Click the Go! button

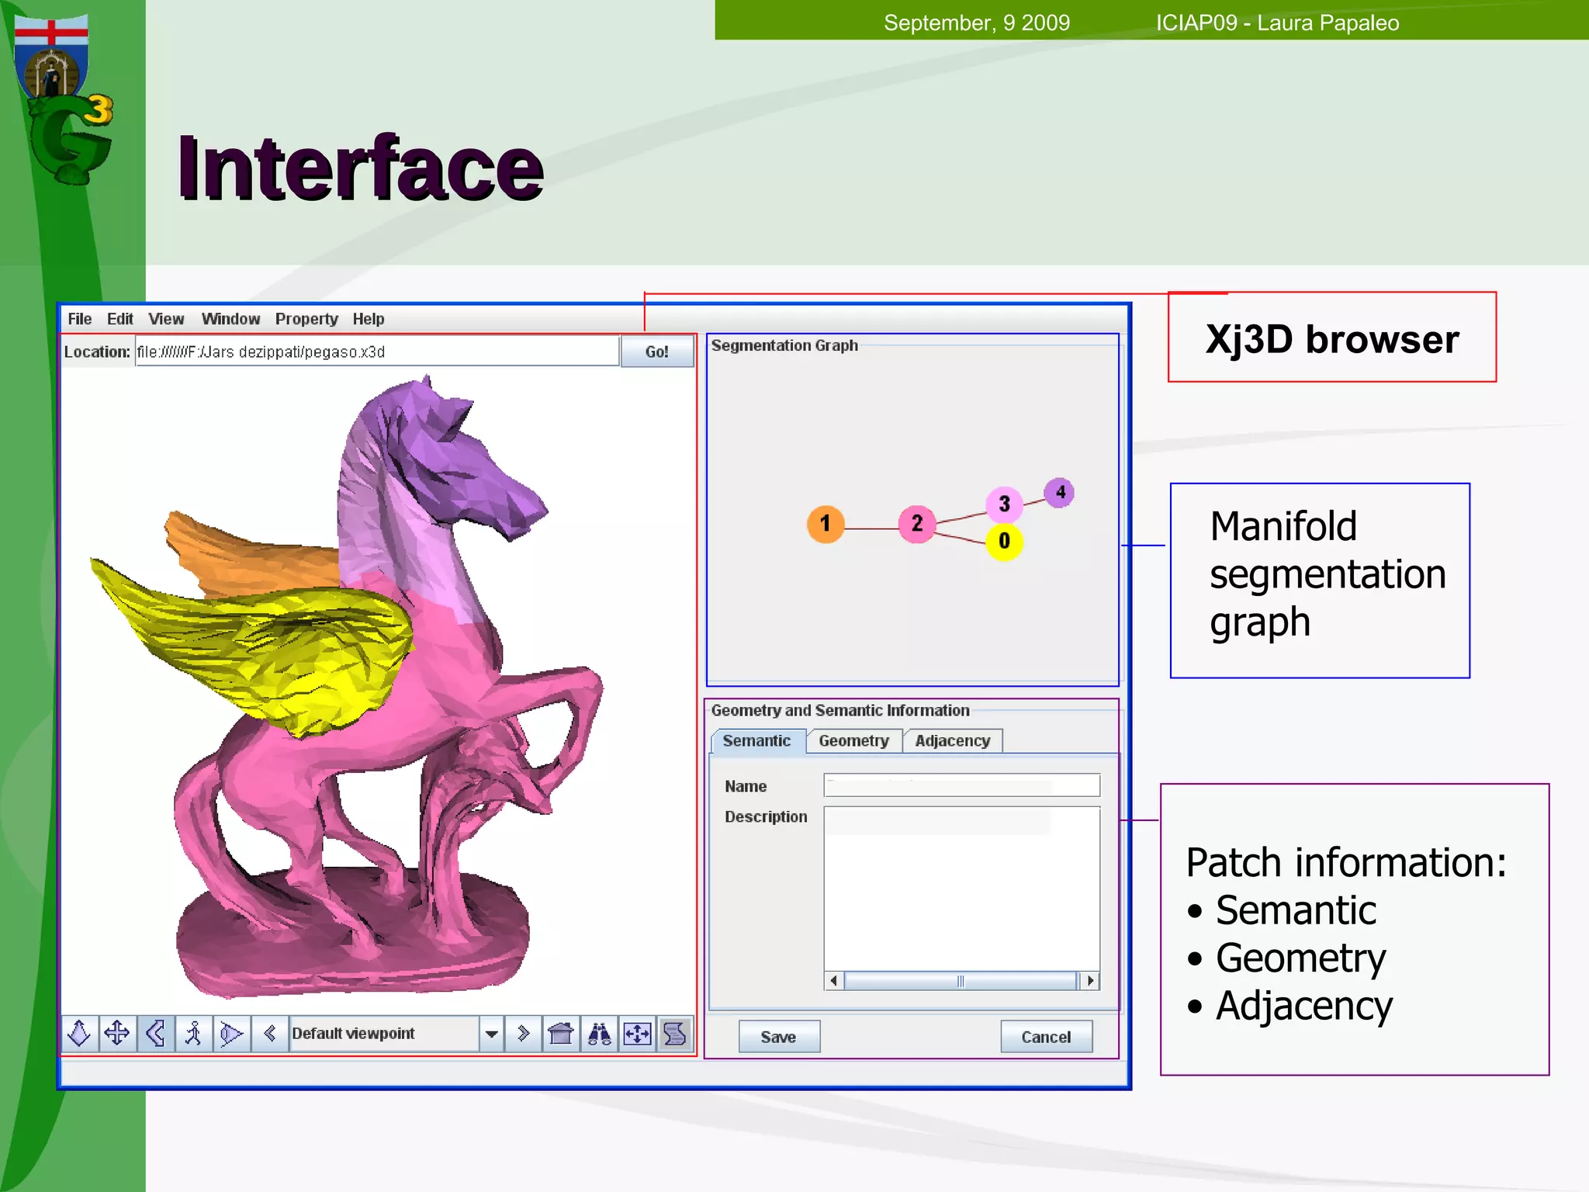[x=657, y=352]
